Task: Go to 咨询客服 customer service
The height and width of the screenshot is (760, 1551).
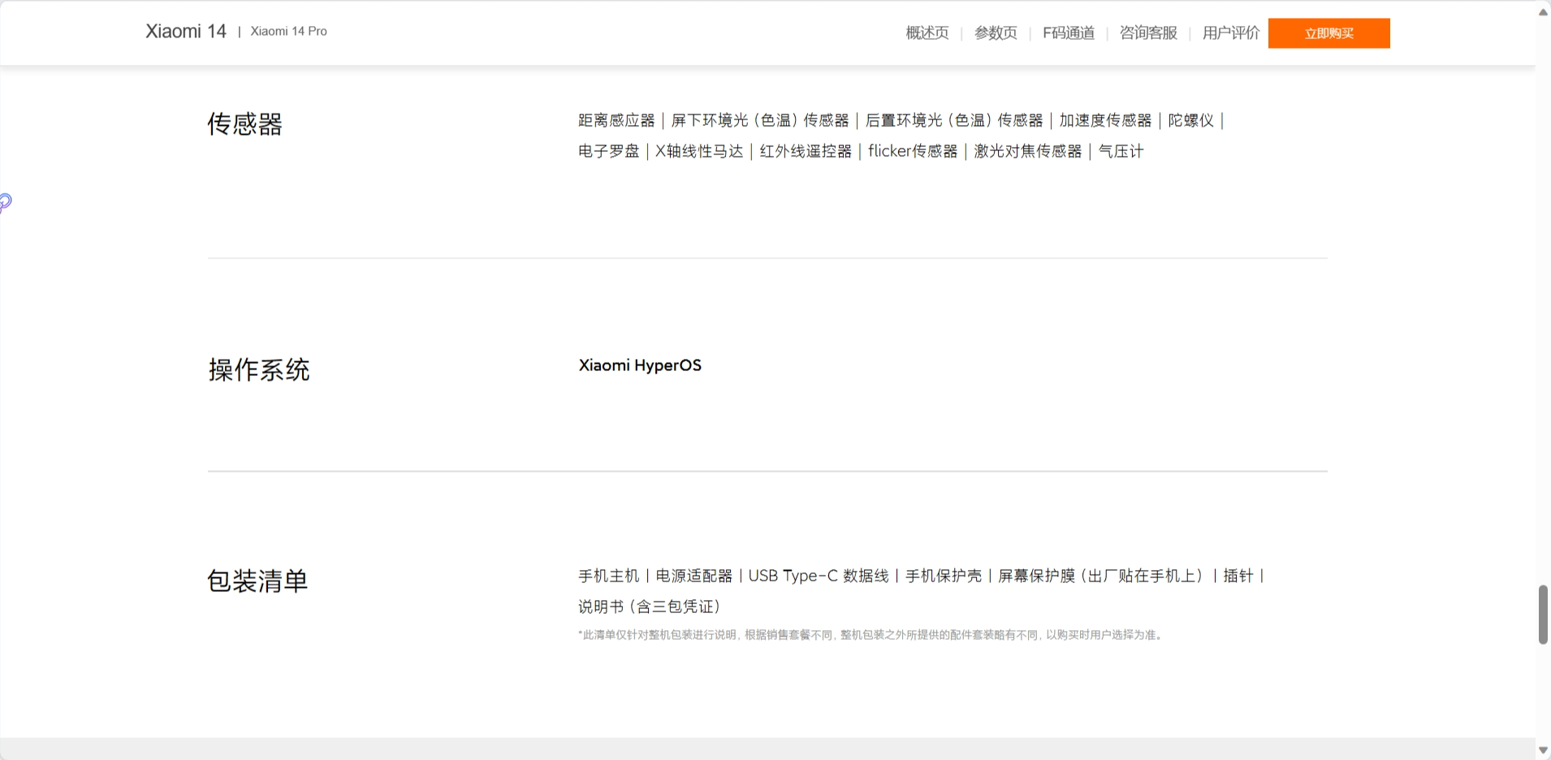Action: (x=1148, y=33)
